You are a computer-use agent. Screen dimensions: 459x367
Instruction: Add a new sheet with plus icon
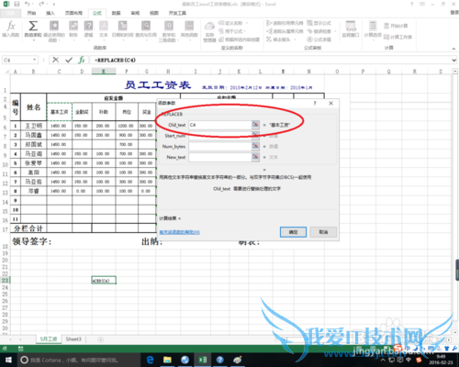pos(100,339)
